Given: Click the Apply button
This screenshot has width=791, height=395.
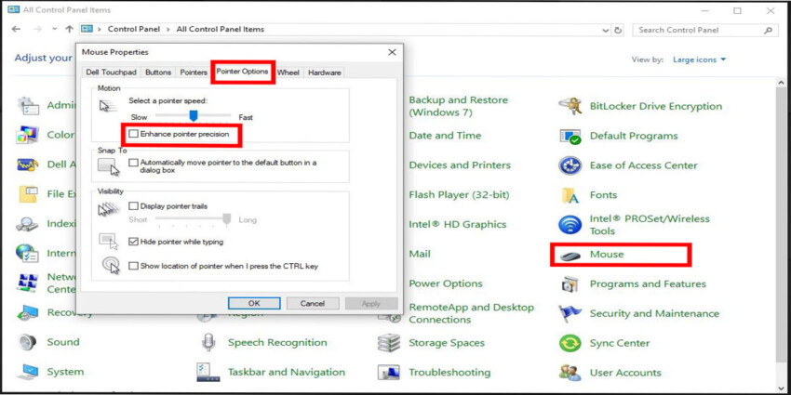Looking at the screenshot, I should 371,303.
